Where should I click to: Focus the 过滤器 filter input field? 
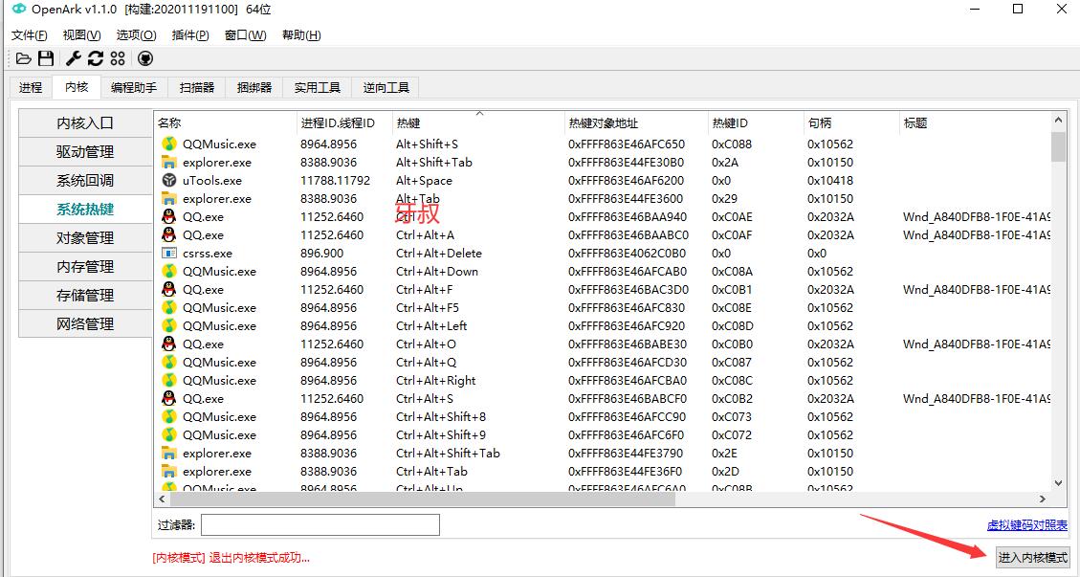(x=320, y=525)
